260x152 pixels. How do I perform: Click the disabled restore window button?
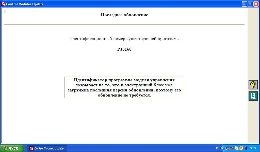(x=250, y=4)
